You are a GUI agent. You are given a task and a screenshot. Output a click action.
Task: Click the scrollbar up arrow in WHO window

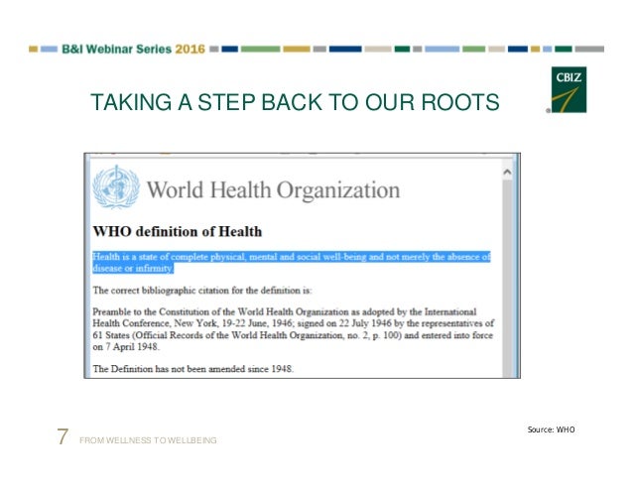point(507,173)
